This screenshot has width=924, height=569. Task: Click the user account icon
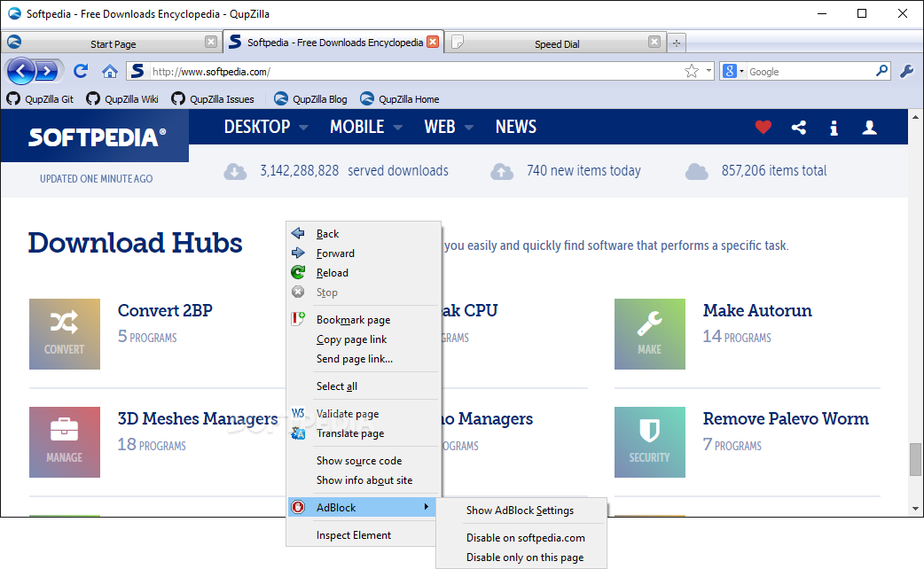[869, 128]
